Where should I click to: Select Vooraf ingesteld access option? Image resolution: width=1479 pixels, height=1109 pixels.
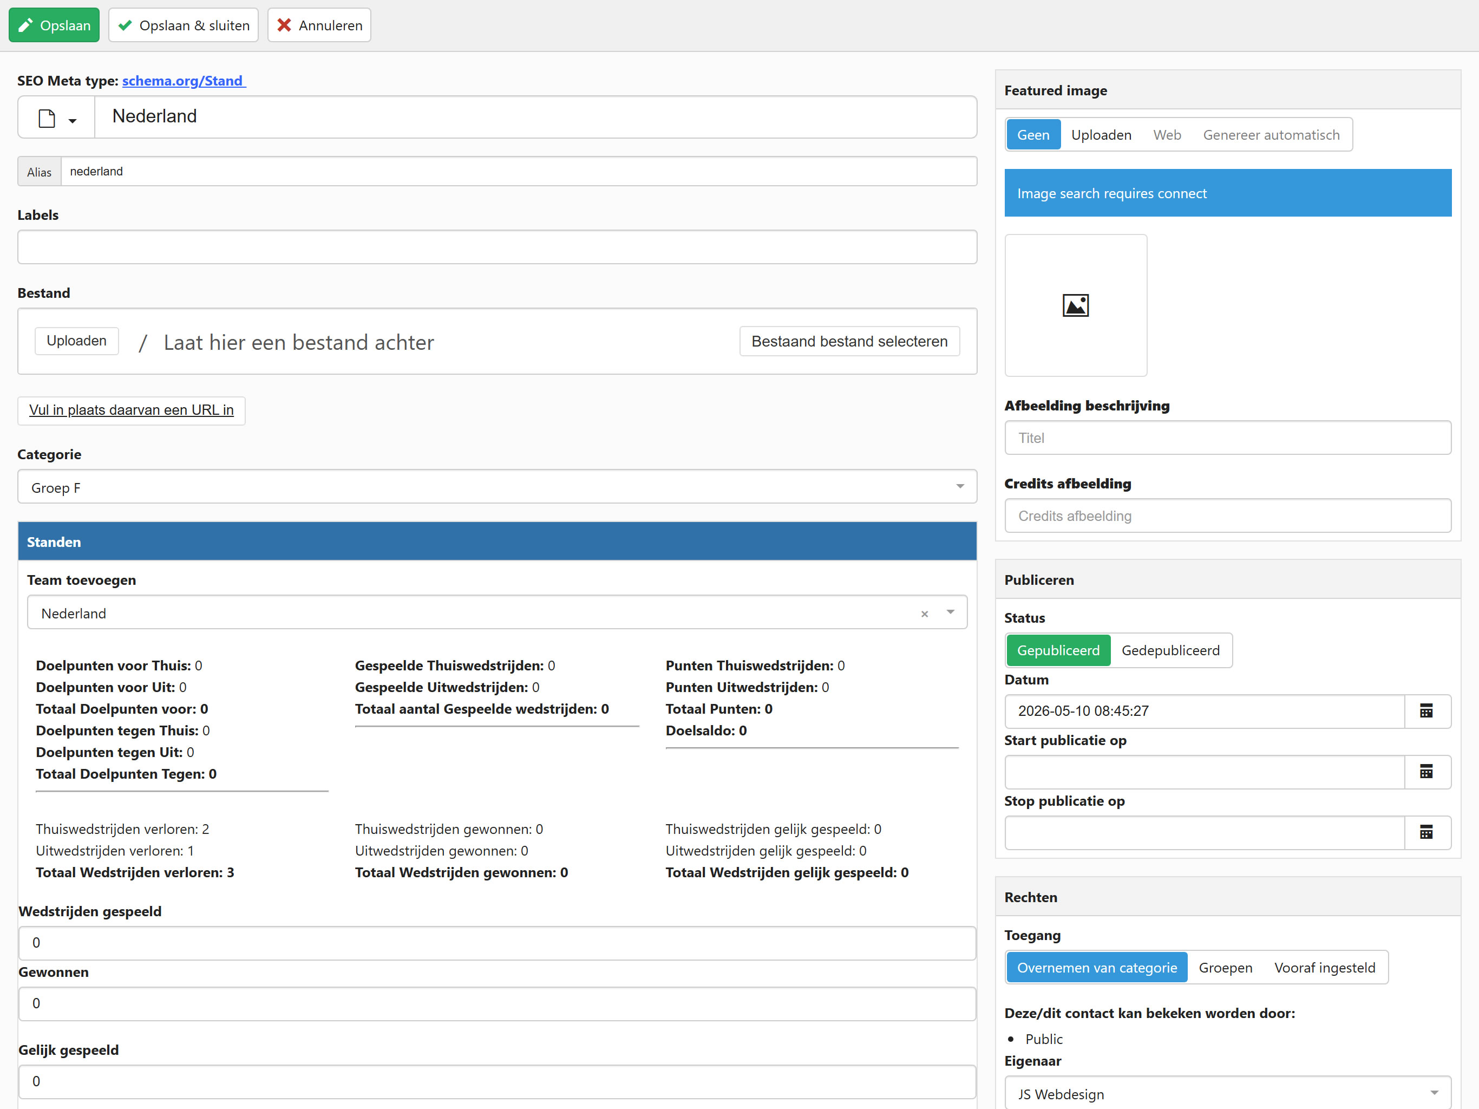pos(1325,967)
